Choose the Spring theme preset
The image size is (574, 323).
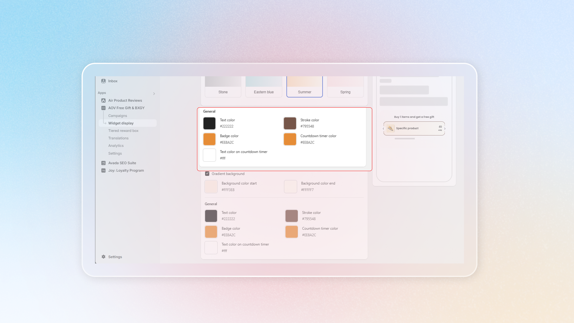tap(345, 87)
